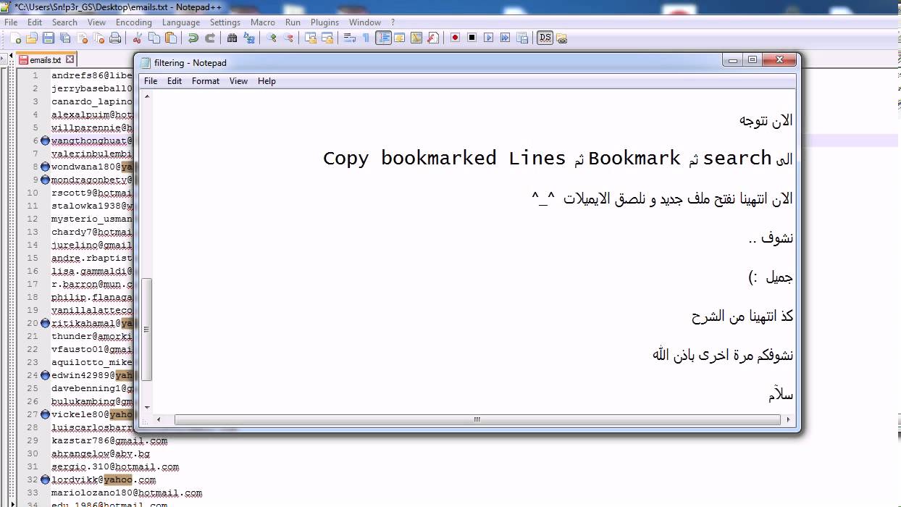
Task: Toggle bookmark on line 8 wondwana180
Action: click(45, 167)
